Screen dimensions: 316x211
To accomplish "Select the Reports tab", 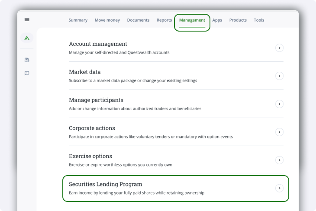I will [164, 20].
